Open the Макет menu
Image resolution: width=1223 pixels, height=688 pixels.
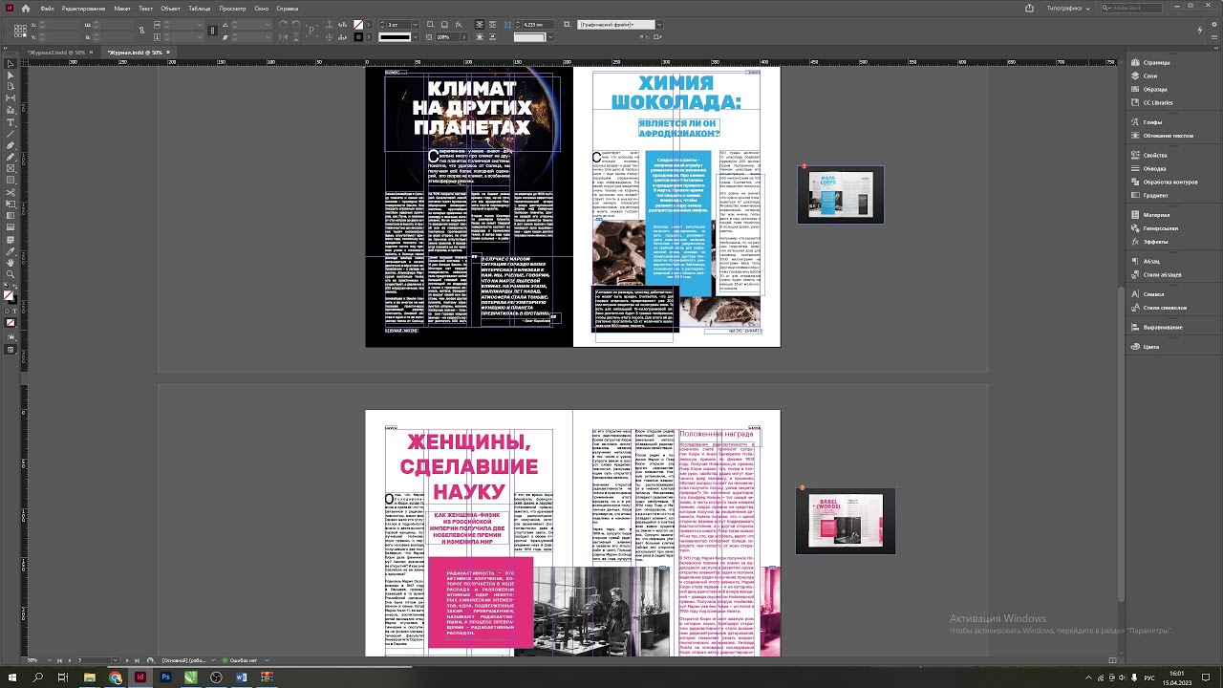pos(122,8)
